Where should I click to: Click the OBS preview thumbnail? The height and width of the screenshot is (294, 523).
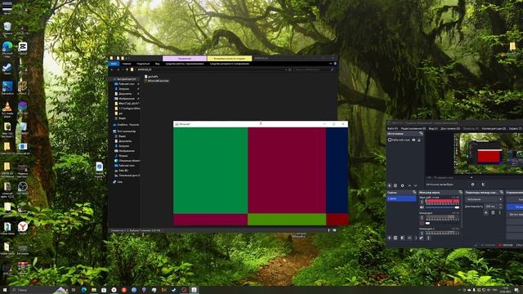(488, 154)
